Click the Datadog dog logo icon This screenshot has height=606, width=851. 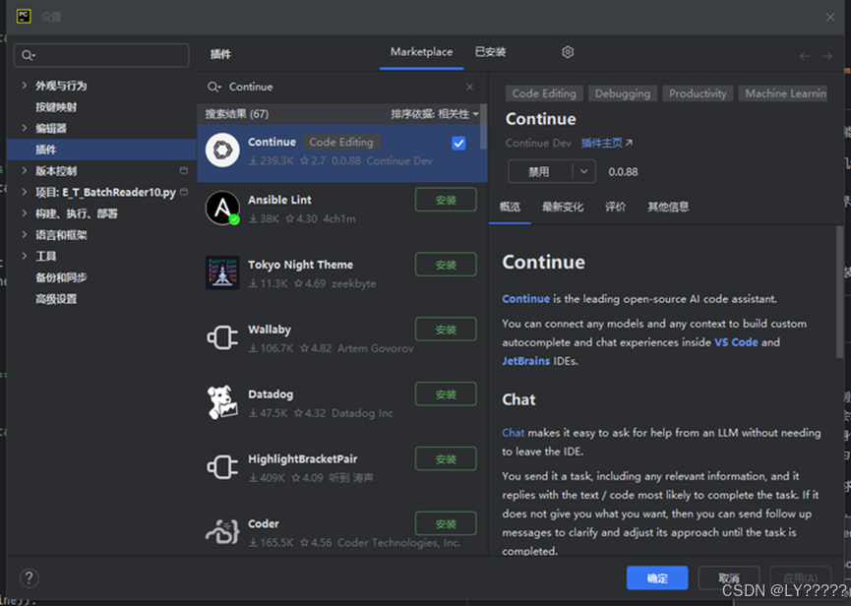[x=222, y=402]
